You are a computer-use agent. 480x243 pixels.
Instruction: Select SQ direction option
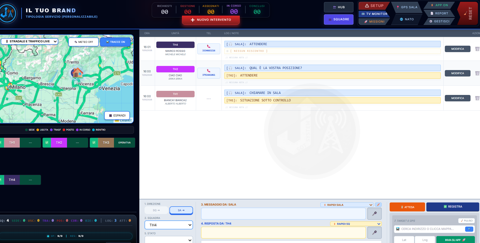click(156, 210)
